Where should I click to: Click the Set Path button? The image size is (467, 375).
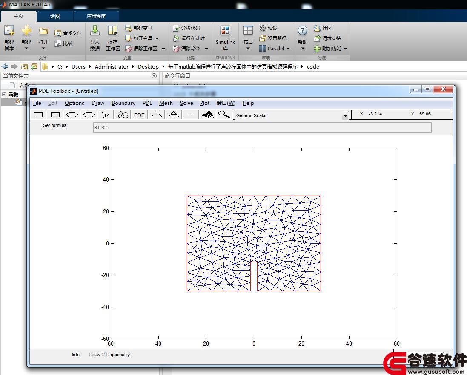273,38
